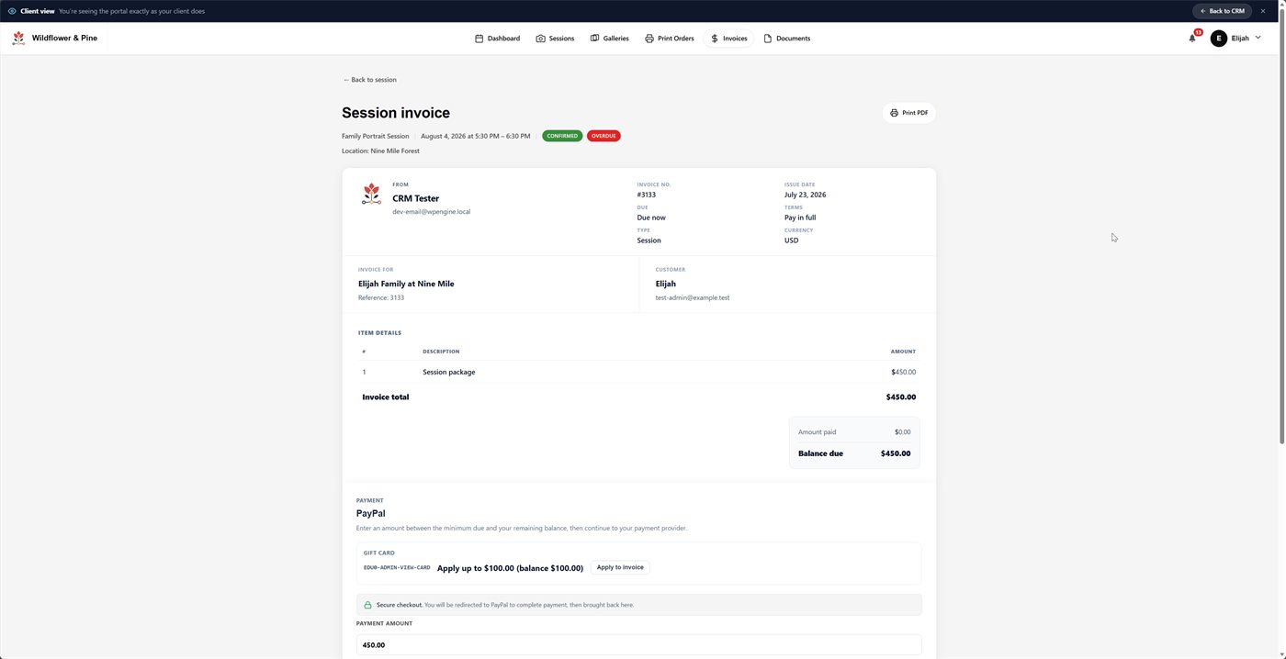Click the gallery icon beside Galleries
Screen dimensions: 1286x659
click(594, 39)
